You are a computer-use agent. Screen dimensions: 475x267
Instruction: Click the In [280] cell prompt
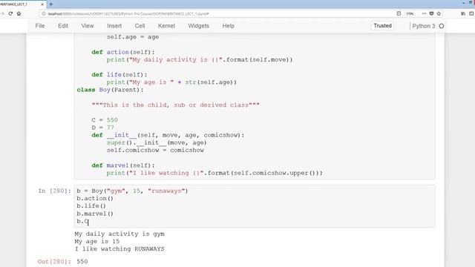coord(54,191)
